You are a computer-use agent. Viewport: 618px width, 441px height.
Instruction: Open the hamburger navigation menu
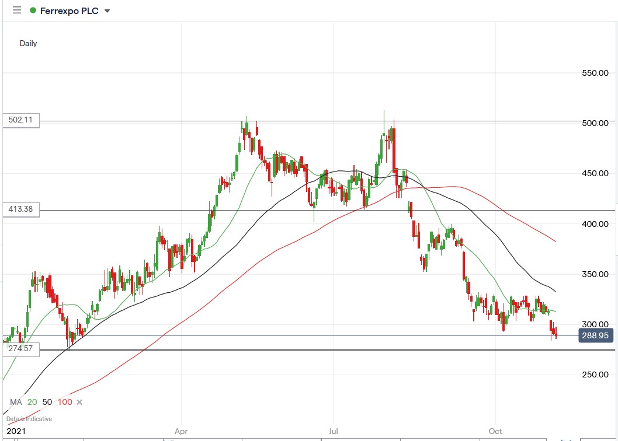16,10
